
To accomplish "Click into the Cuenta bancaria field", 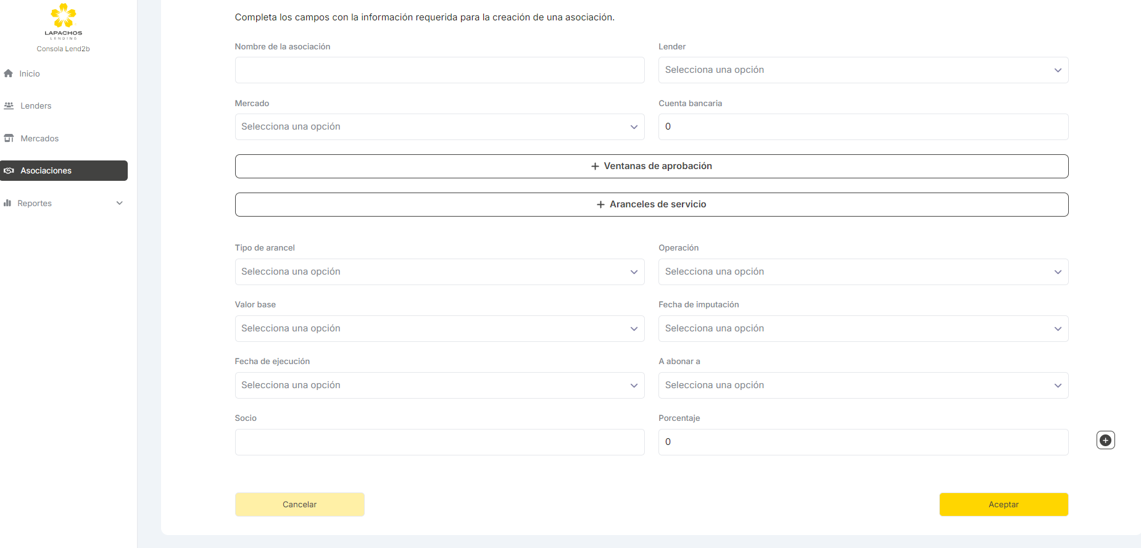I will tap(863, 127).
